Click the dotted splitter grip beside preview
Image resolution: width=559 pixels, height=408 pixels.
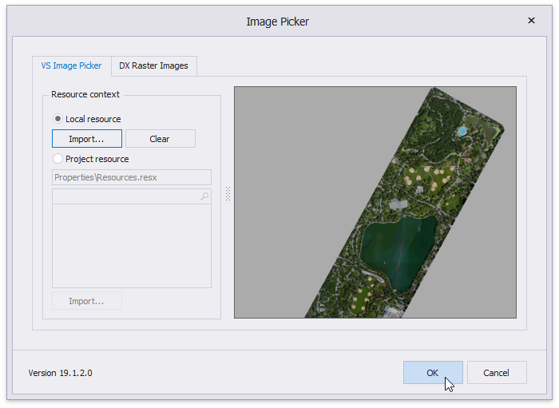[x=228, y=194]
